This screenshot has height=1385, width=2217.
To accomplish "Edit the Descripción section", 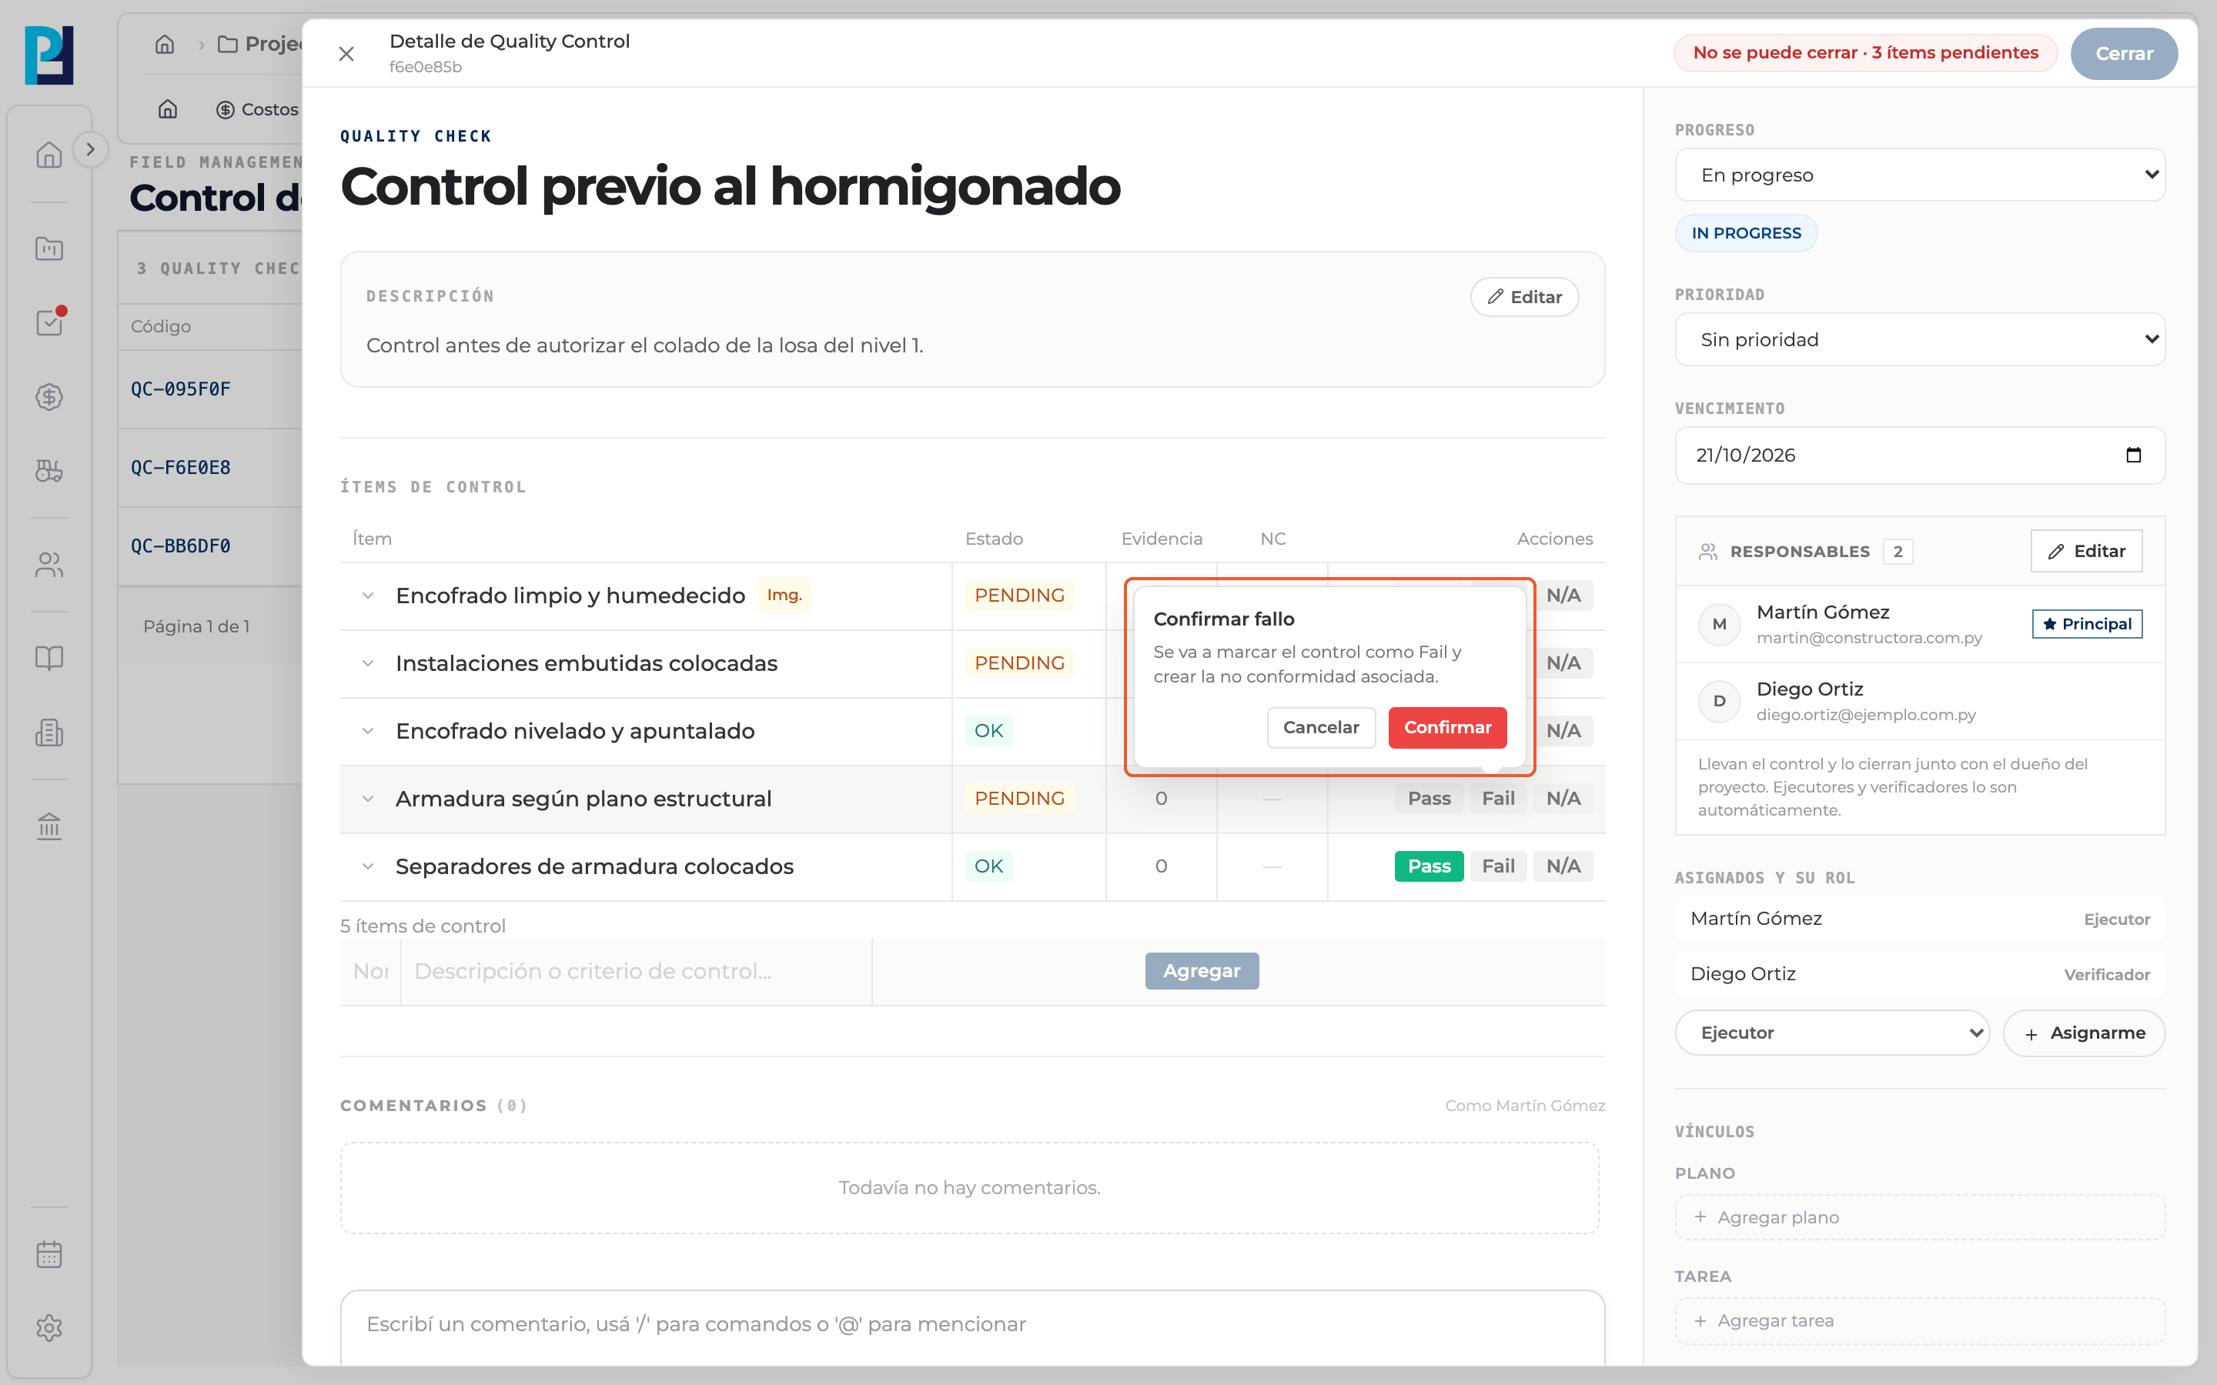I will [1524, 297].
